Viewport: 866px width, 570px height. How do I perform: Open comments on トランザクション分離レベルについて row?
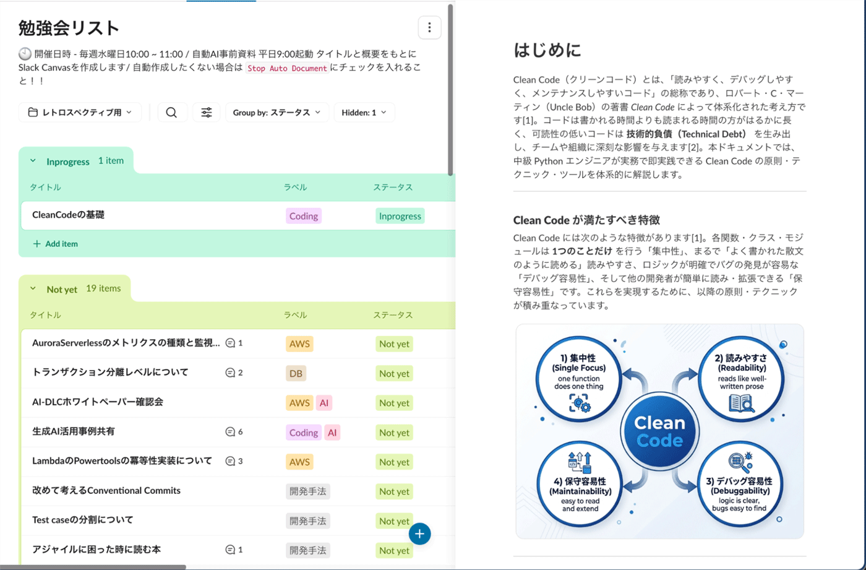(x=234, y=373)
